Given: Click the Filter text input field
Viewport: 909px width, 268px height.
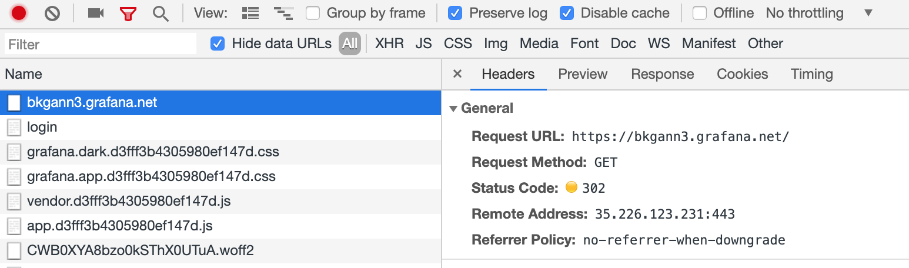Looking at the screenshot, I should click(101, 44).
